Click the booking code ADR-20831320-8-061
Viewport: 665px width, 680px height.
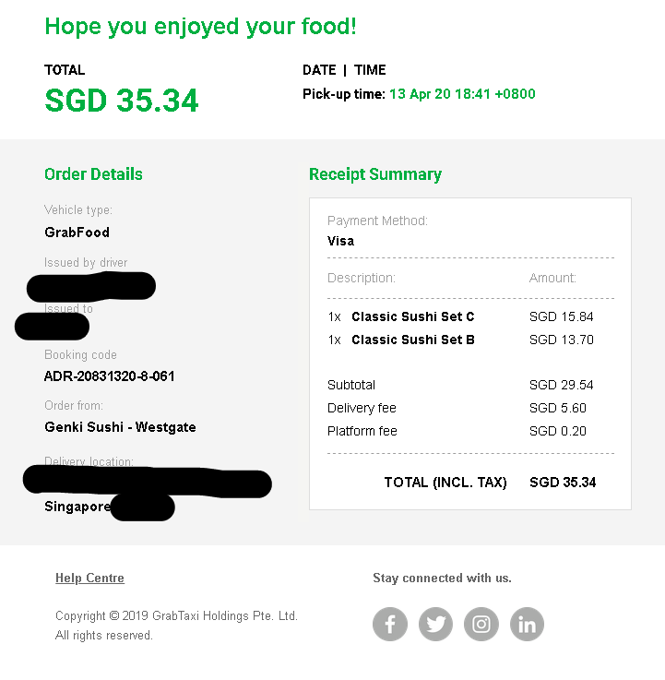[109, 376]
